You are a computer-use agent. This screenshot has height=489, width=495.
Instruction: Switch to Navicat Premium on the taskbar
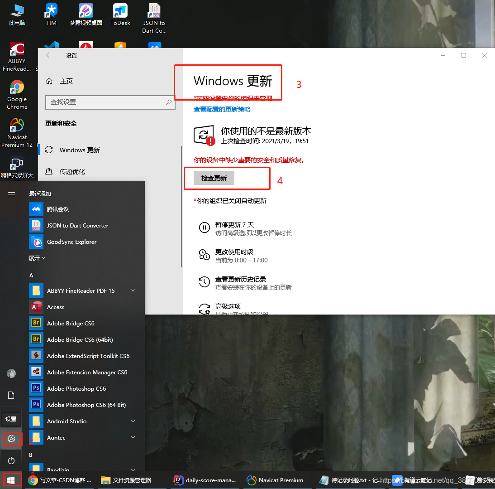[x=275, y=480]
